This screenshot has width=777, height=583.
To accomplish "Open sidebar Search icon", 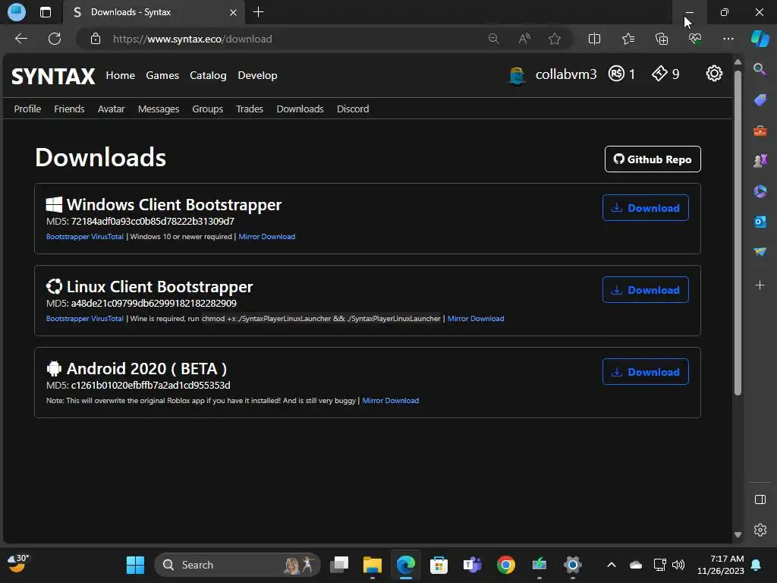I will coord(760,69).
